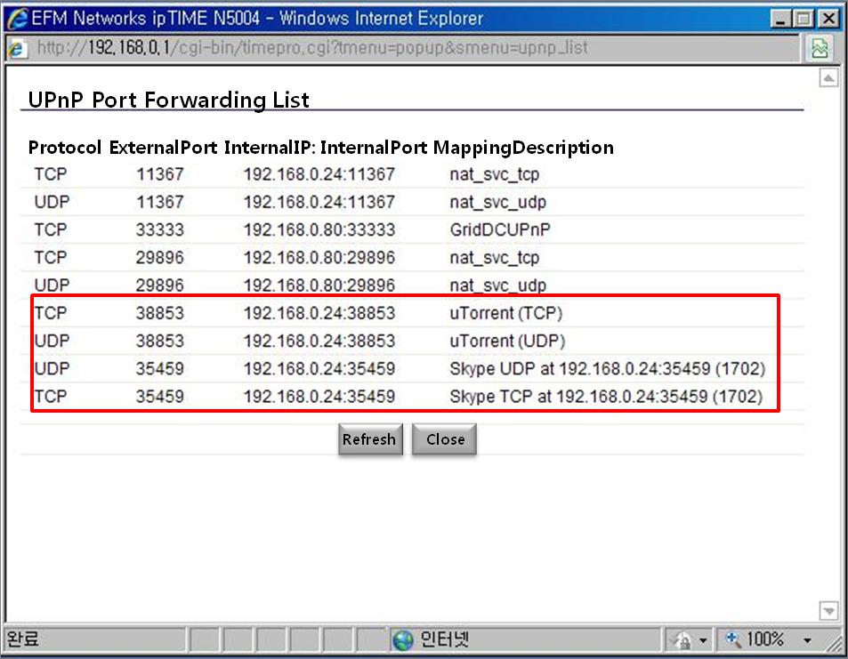Click the Skype UDP mapping description
848x659 pixels.
[608, 369]
